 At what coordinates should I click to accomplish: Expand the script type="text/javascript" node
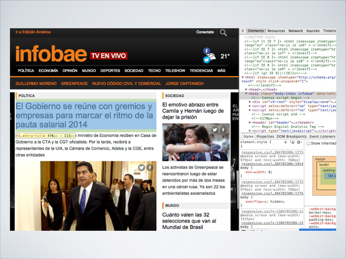250,131
